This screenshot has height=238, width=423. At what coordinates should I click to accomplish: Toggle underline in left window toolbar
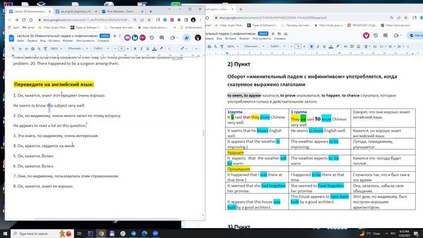coord(147,49)
